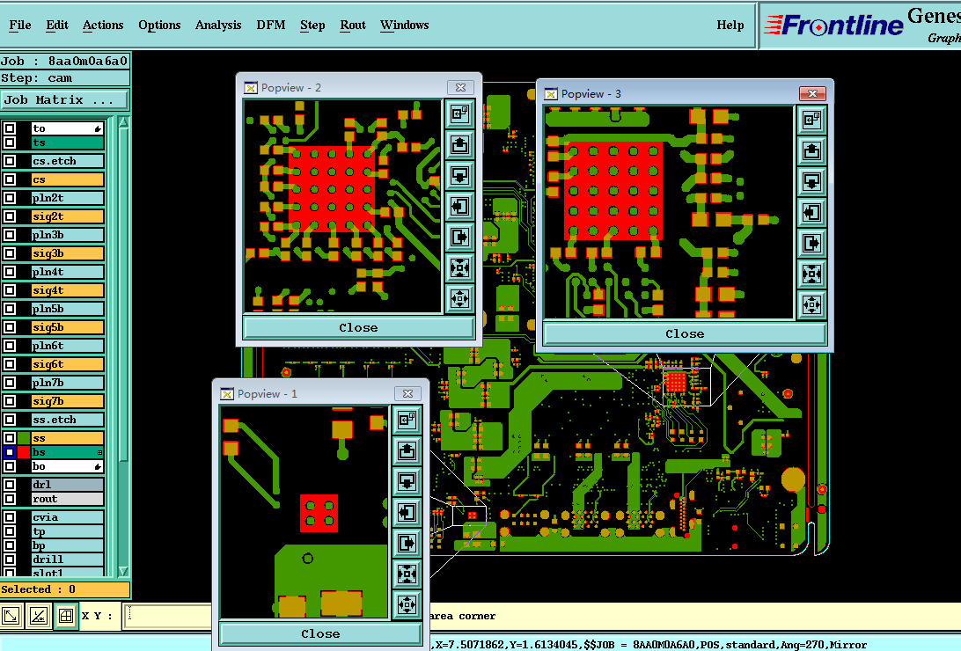The width and height of the screenshot is (961, 651).
Task: Pan left in Popview - 1
Action: pos(407,512)
